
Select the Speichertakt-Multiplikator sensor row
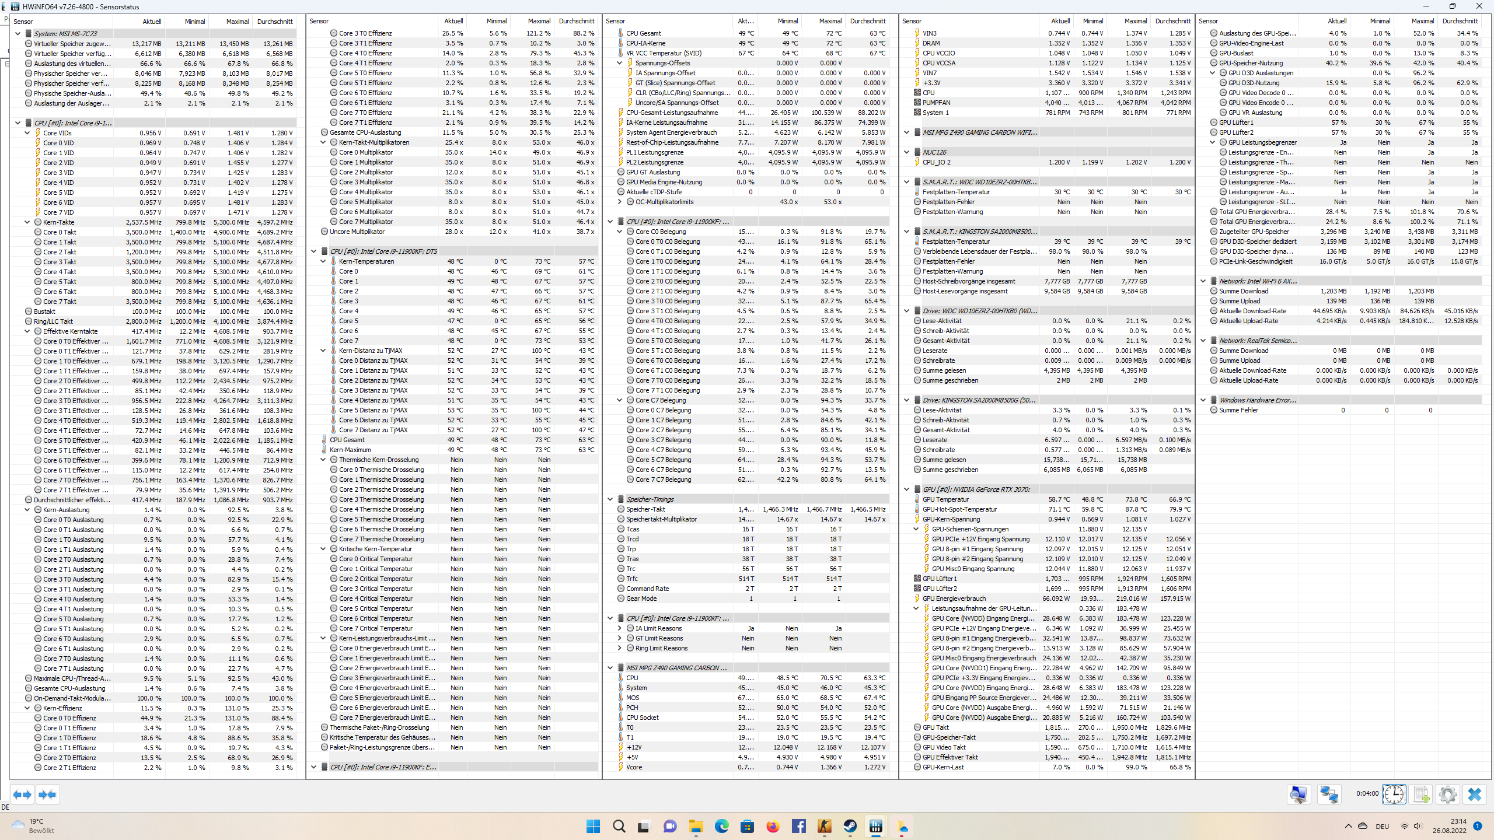pos(661,519)
